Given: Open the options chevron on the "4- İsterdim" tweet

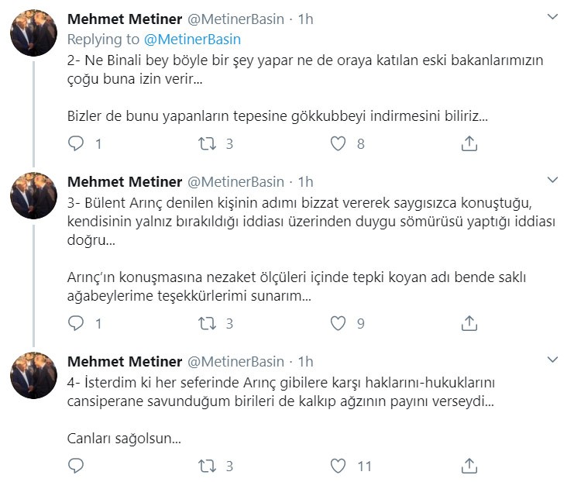Looking at the screenshot, I should [552, 360].
